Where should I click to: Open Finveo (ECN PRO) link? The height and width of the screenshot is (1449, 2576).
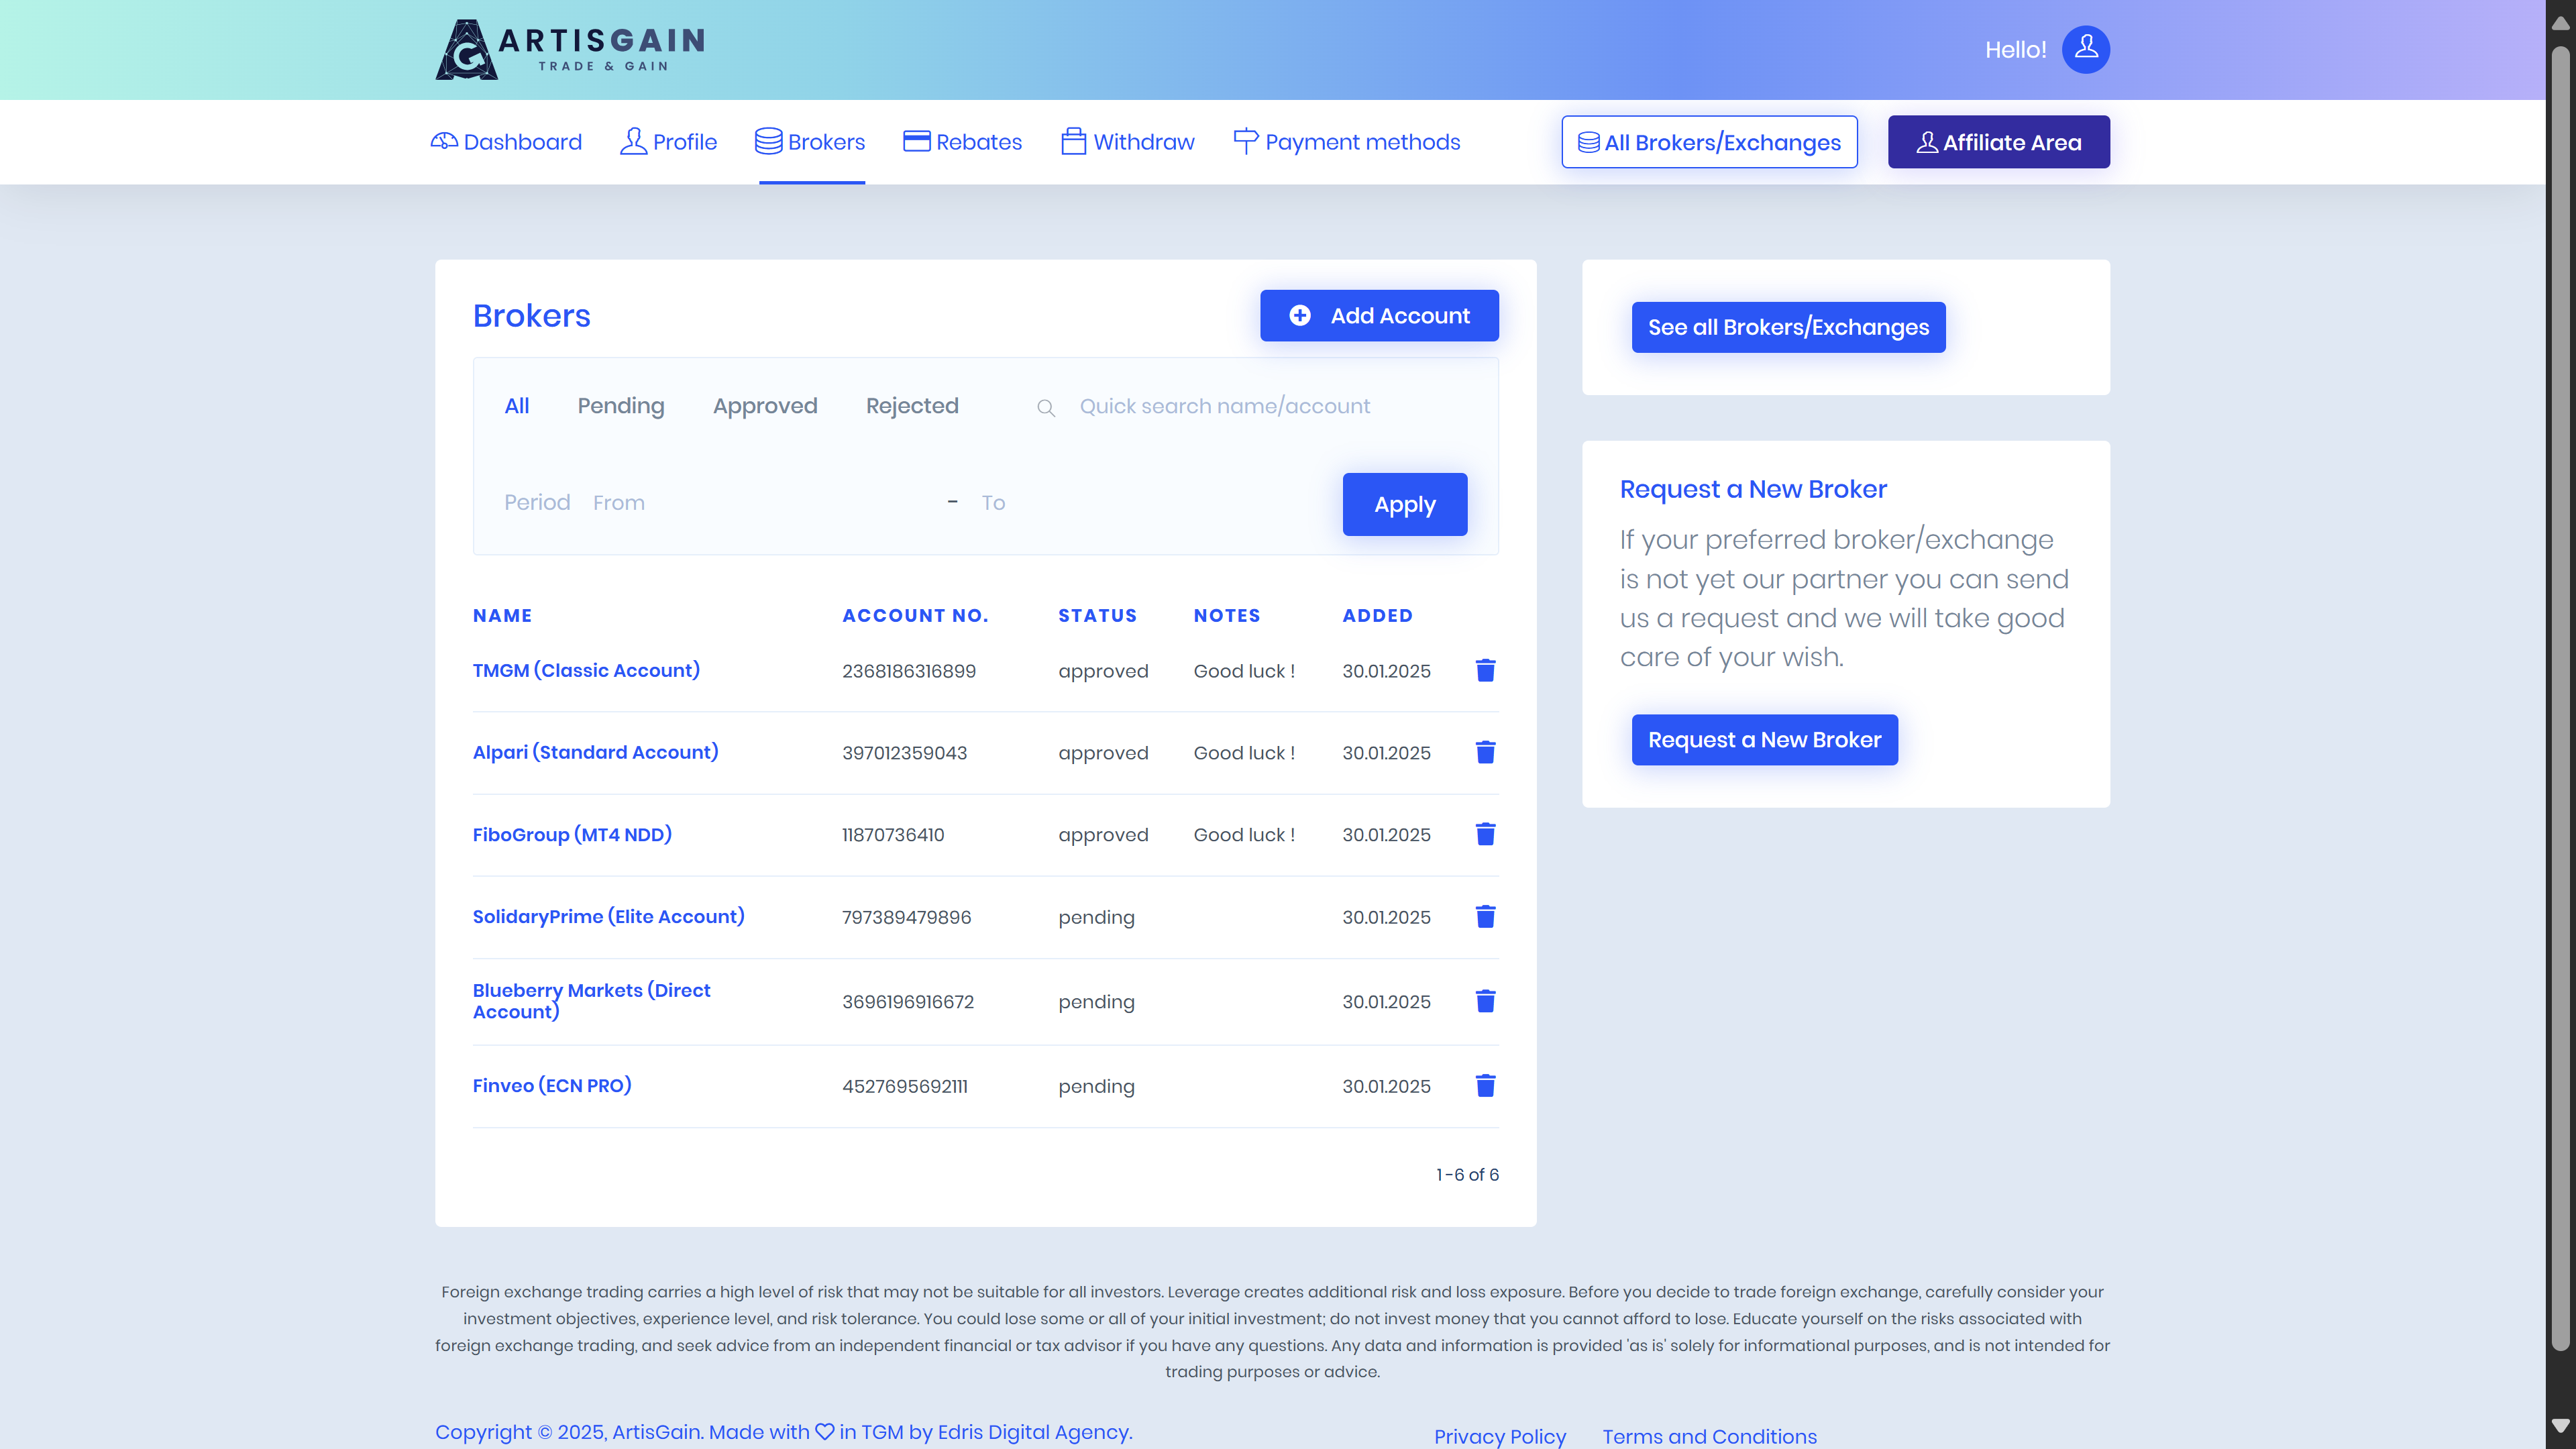[x=552, y=1086]
